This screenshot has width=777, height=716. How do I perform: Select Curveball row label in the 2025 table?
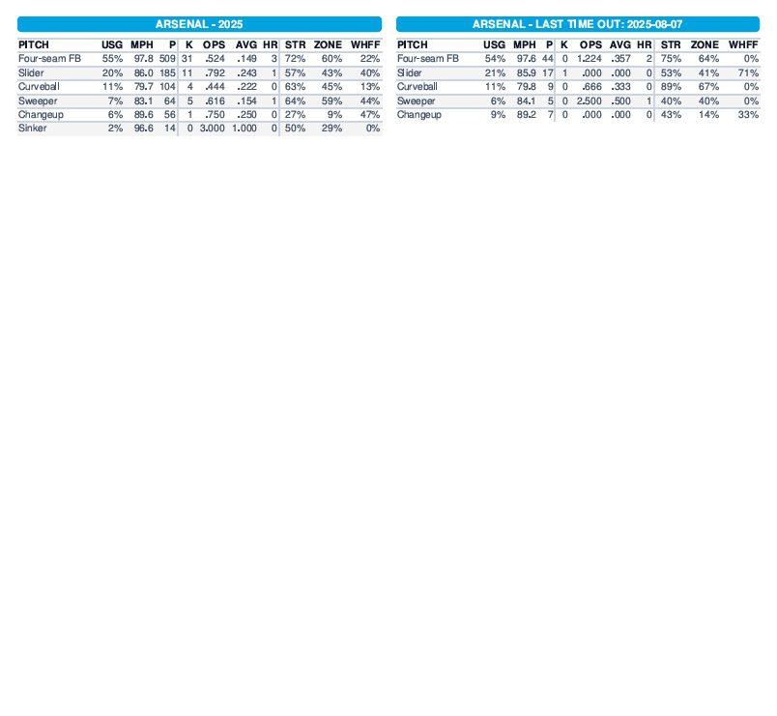point(39,87)
